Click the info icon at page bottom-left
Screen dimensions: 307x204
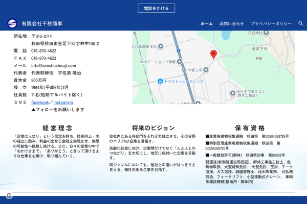pos(9,195)
